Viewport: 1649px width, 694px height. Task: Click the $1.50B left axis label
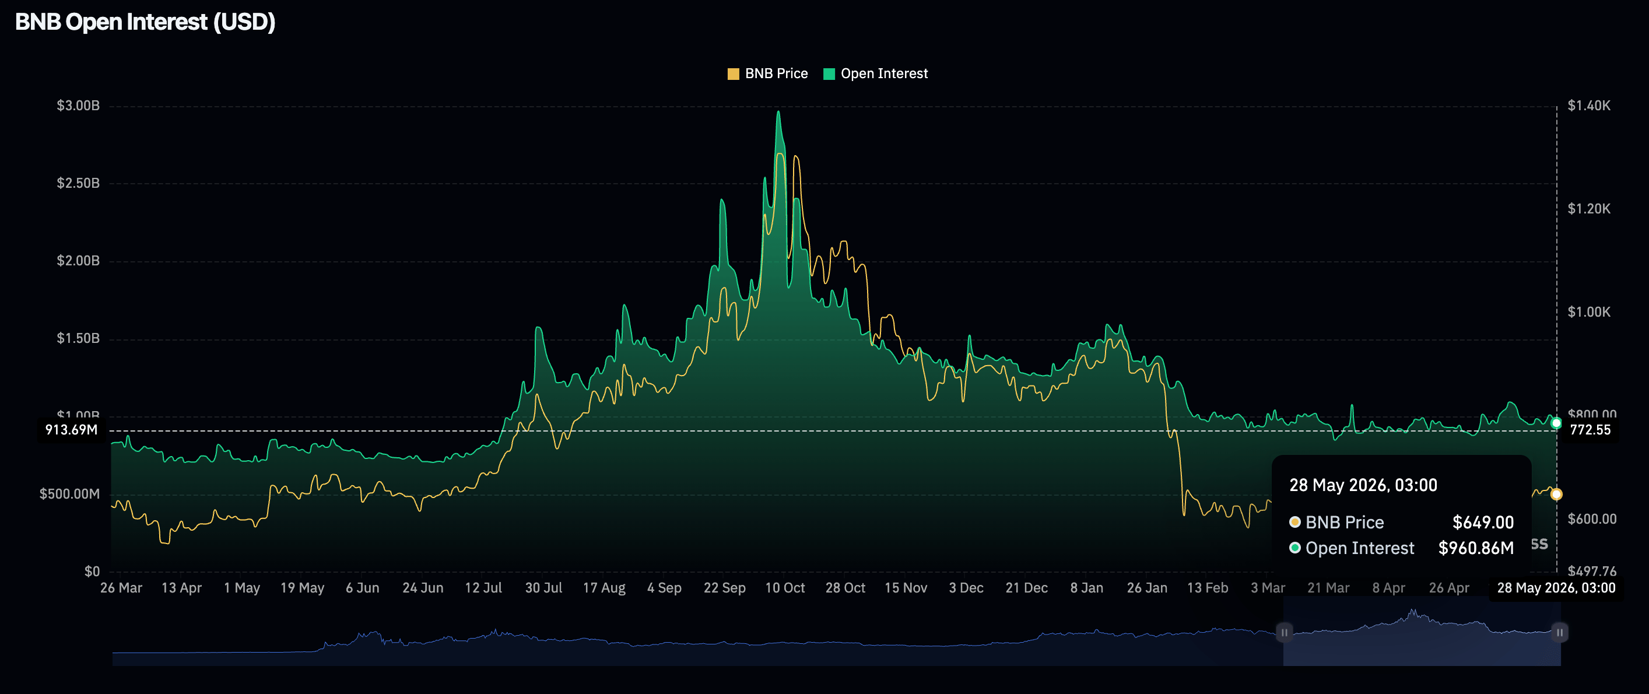78,338
